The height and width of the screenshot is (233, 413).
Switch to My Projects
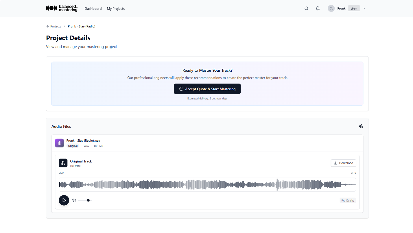116,8
